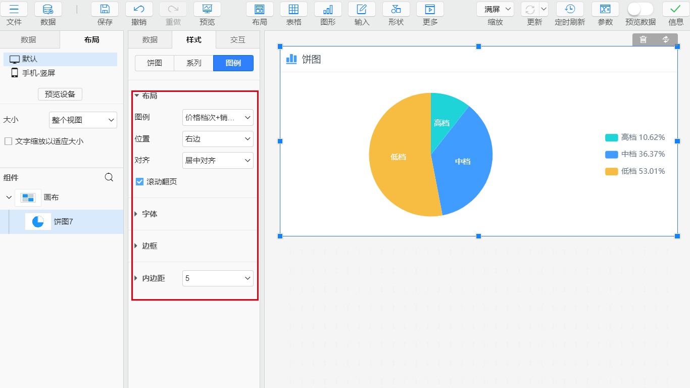Click the scheduled refresh clock icon
The image size is (690, 388).
[x=570, y=9]
